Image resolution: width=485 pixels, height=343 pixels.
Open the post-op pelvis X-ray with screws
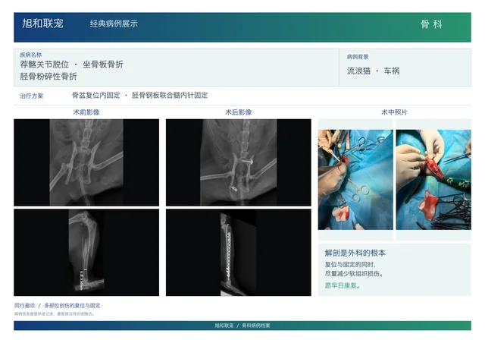tap(239, 162)
